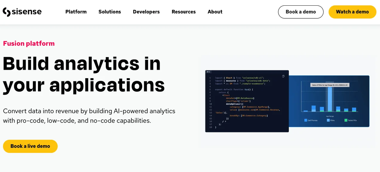This screenshot has height=172, width=380.
Task: Click the Sisense wordmark text
Action: (x=27, y=12)
